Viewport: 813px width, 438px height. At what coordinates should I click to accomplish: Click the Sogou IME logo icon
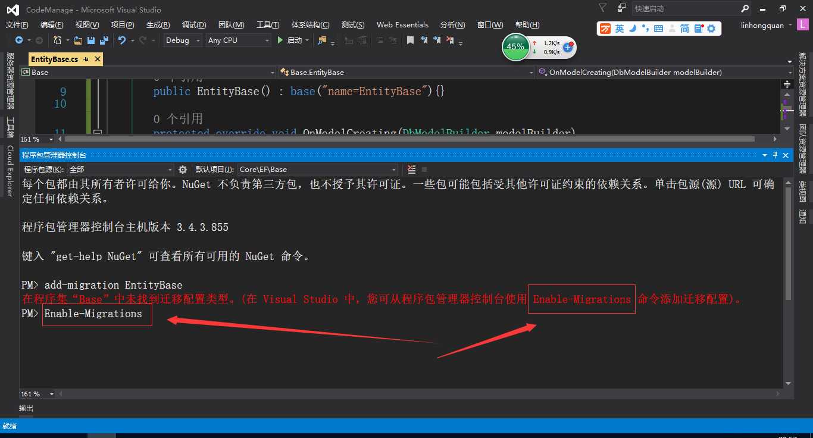[605, 29]
